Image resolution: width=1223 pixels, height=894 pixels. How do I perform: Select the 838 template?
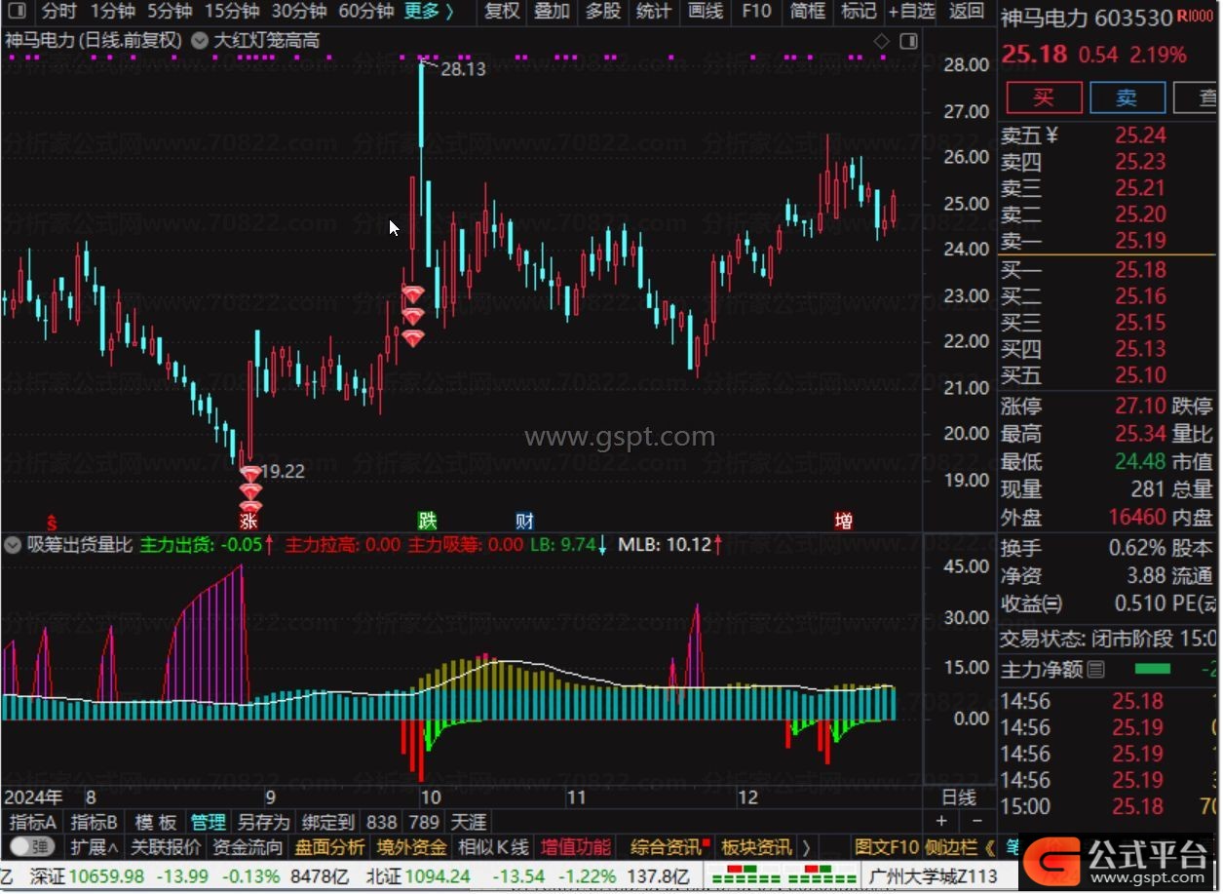tap(382, 822)
